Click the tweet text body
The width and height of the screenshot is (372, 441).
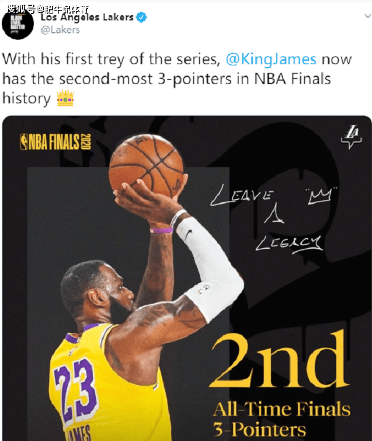(x=177, y=79)
